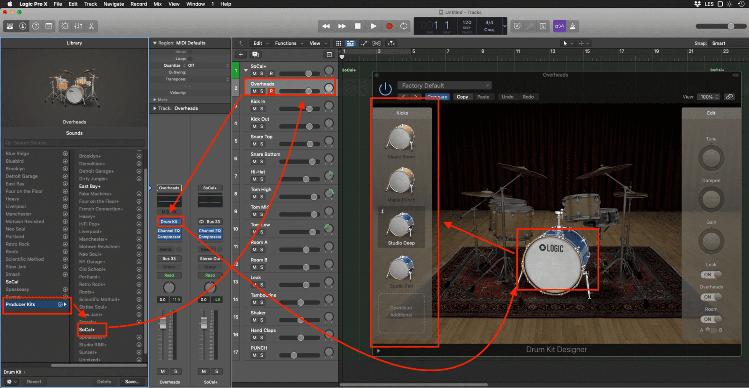Select the Studio Felt kick drum
Viewport: 749px width, 388px height.
coord(401,271)
